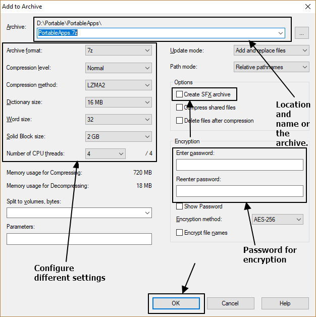Click the Cancel button
Viewport: 316px width, 317px height.
[x=230, y=303]
